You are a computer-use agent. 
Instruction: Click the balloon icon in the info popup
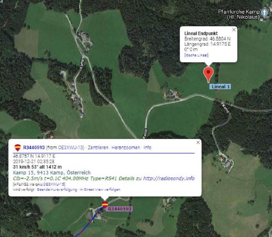pyautogui.click(x=18, y=148)
